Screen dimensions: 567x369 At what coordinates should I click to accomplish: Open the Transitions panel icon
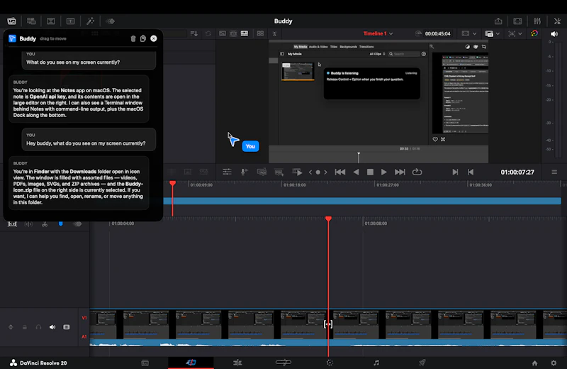click(51, 21)
